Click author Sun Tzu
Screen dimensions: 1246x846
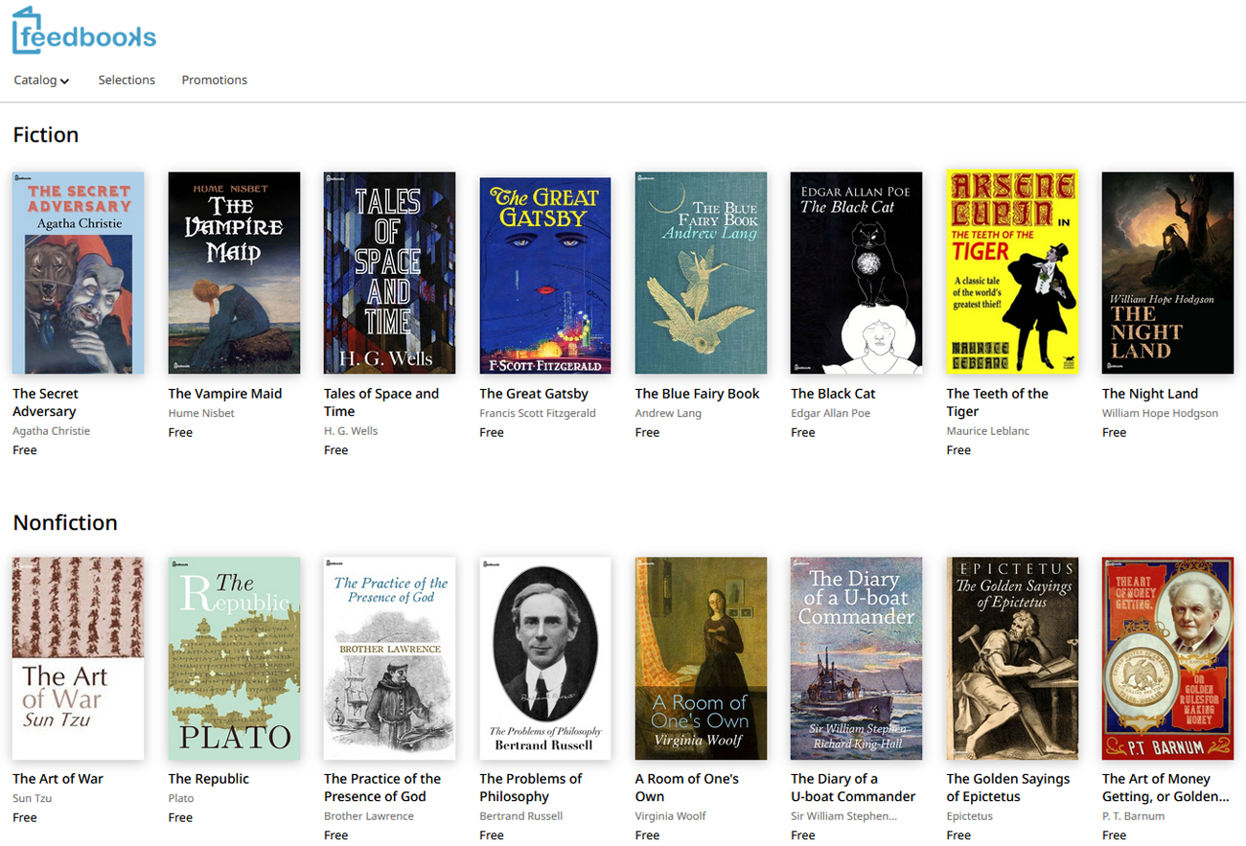[35, 798]
